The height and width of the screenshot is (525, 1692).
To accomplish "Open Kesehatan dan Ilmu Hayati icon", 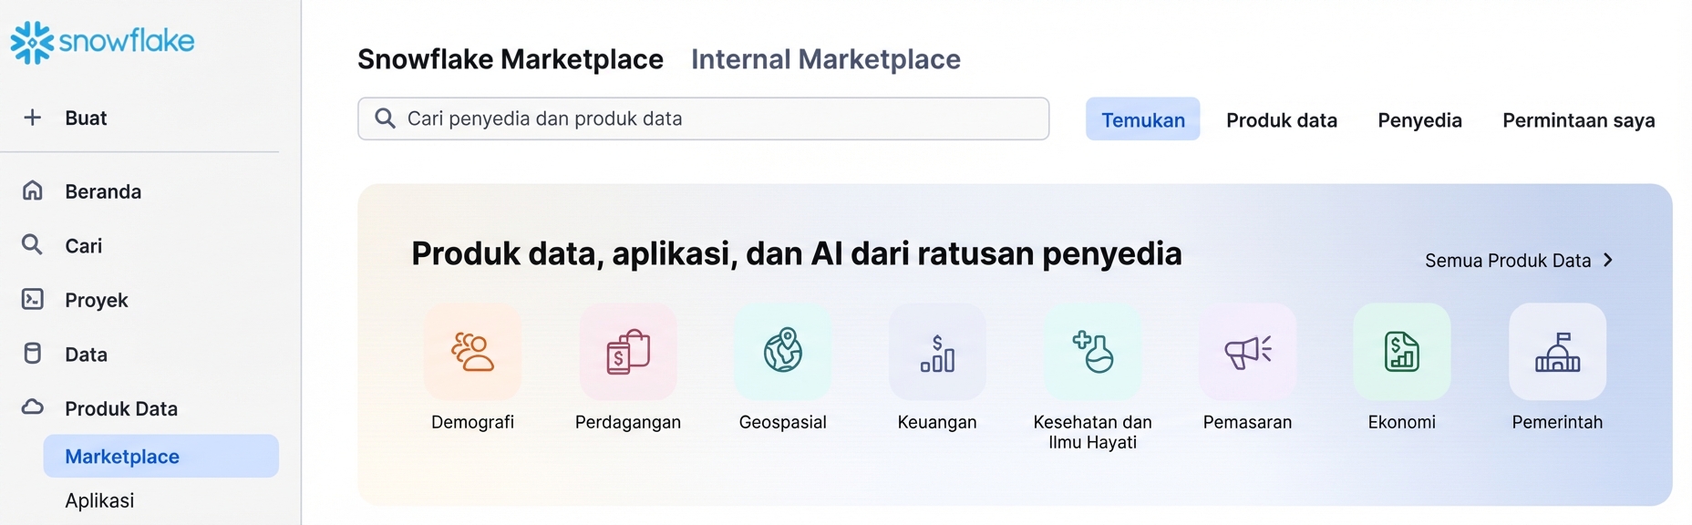I will (x=1092, y=352).
